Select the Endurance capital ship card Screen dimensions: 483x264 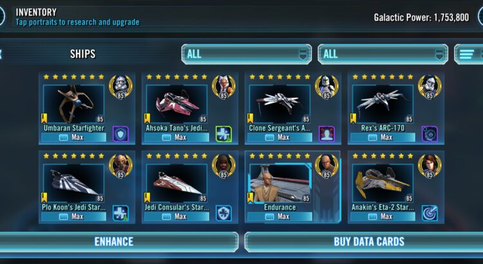pos(292,187)
